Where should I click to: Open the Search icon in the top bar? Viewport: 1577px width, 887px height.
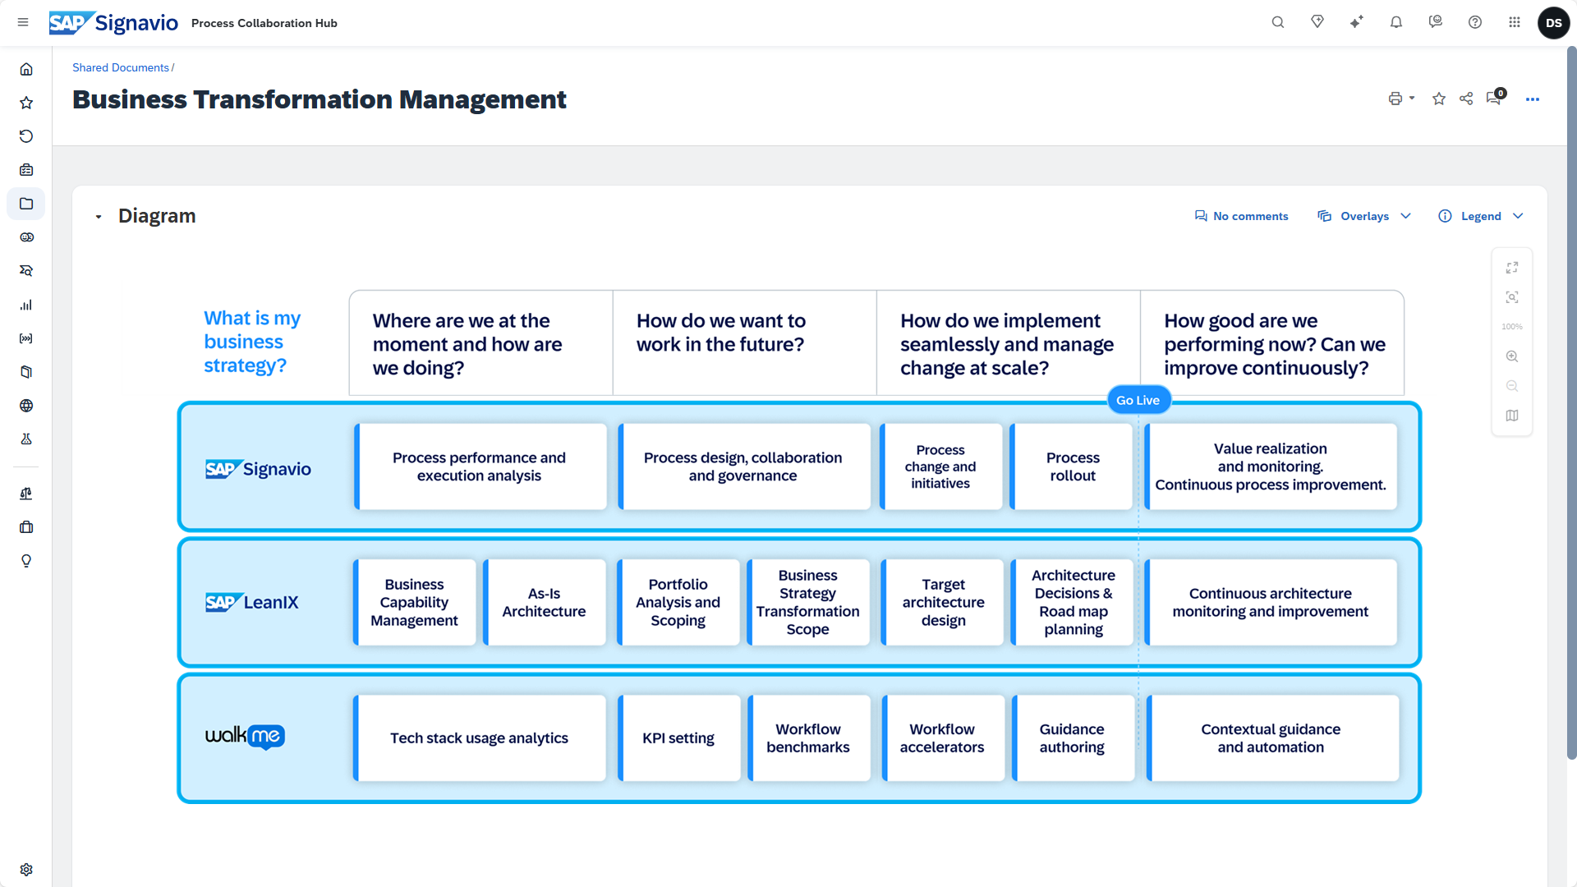pyautogui.click(x=1278, y=22)
